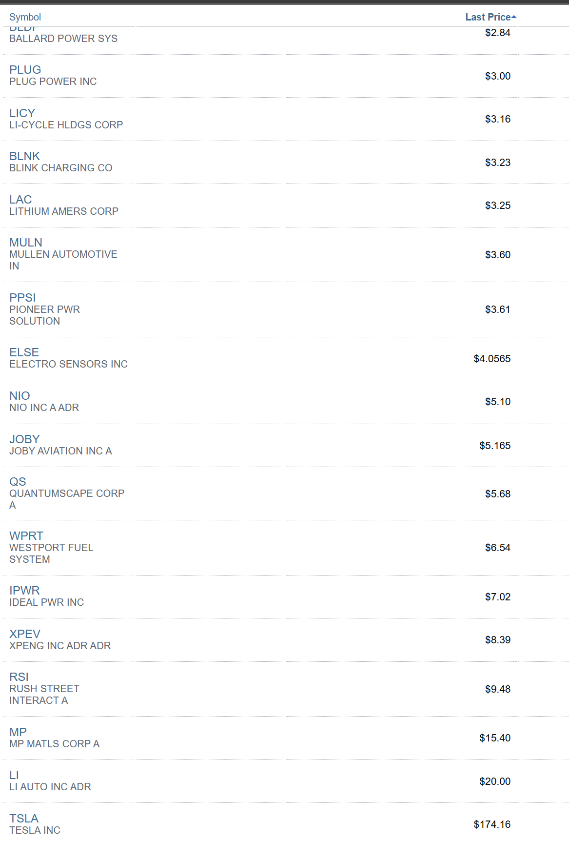Click the MP ticker symbol

click(18, 732)
